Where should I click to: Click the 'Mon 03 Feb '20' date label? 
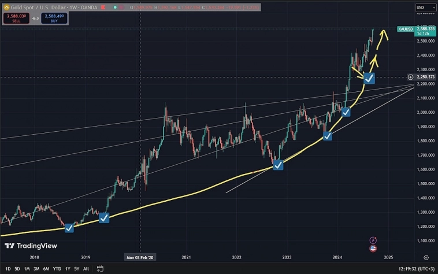(x=140, y=257)
